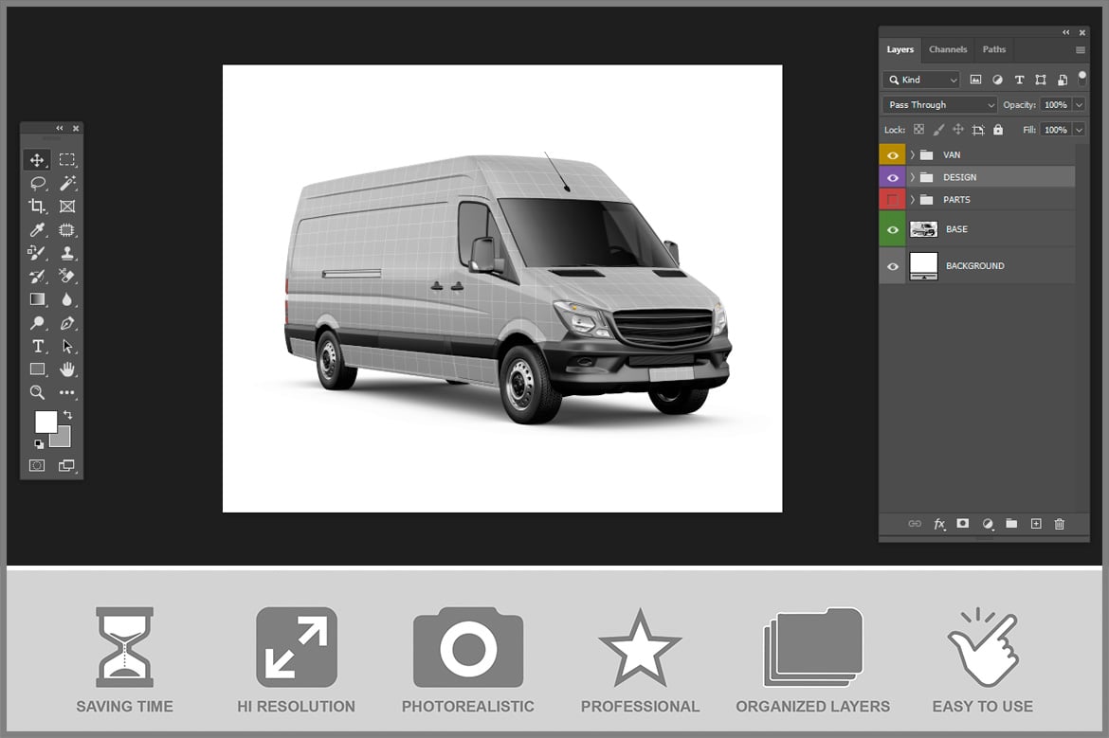
Task: Hide the BACKGROUND layer
Action: click(x=893, y=266)
